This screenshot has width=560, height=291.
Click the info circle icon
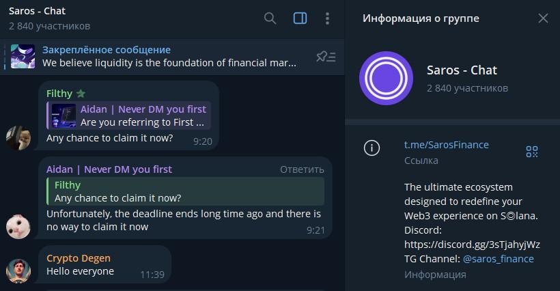tap(372, 148)
